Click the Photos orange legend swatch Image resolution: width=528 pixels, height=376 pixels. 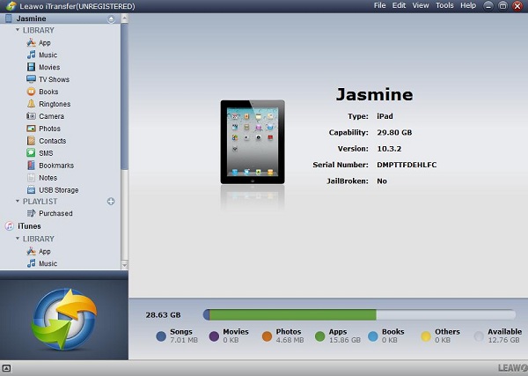(267, 336)
